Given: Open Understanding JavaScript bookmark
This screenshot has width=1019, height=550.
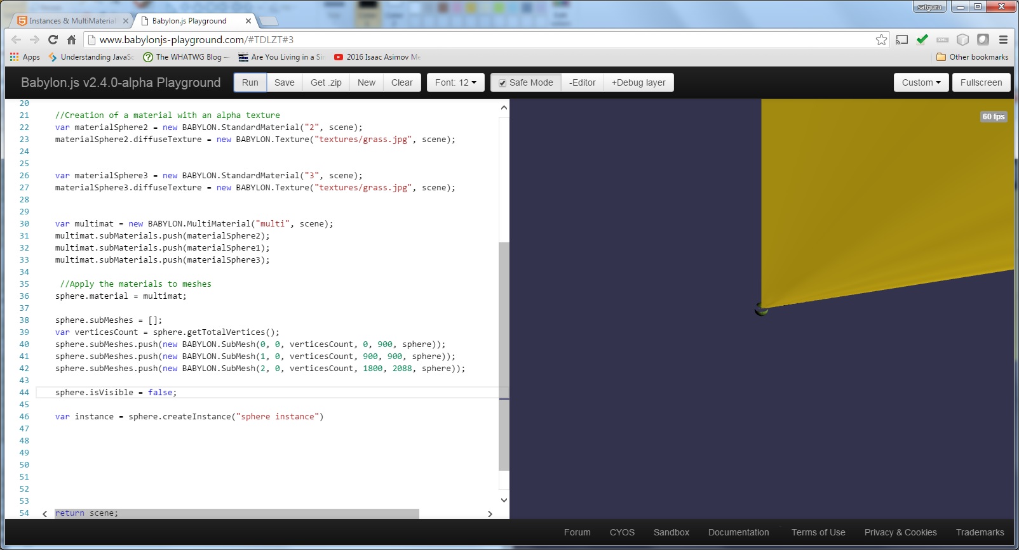Looking at the screenshot, I should pos(91,57).
